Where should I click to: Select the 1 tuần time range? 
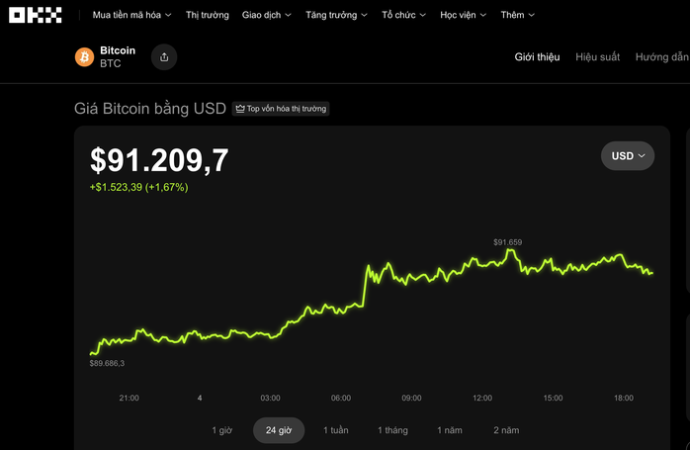click(x=336, y=430)
